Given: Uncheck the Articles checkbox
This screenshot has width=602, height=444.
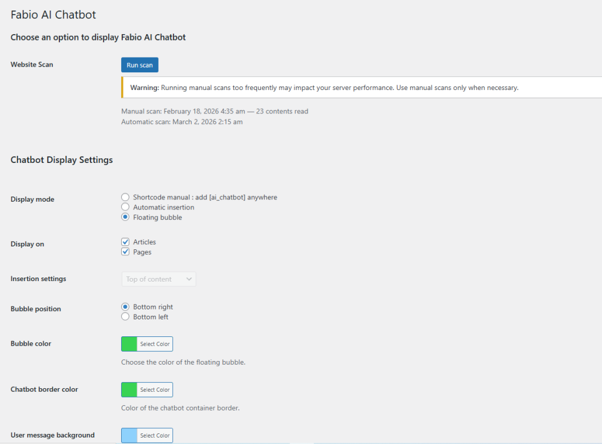Looking at the screenshot, I should pos(125,242).
